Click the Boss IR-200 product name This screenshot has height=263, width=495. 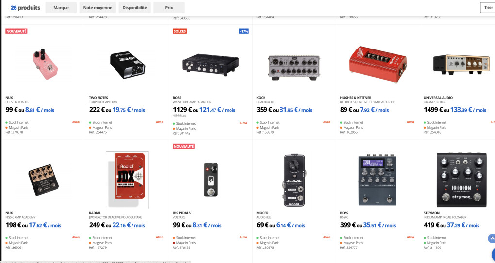[x=344, y=217]
